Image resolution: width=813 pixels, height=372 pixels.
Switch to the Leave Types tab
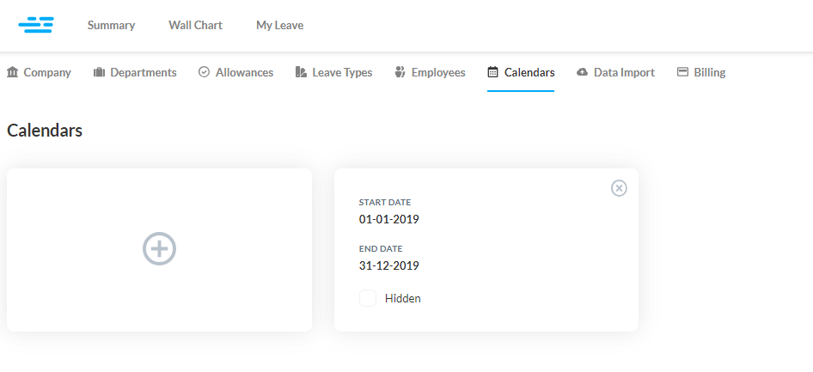333,72
